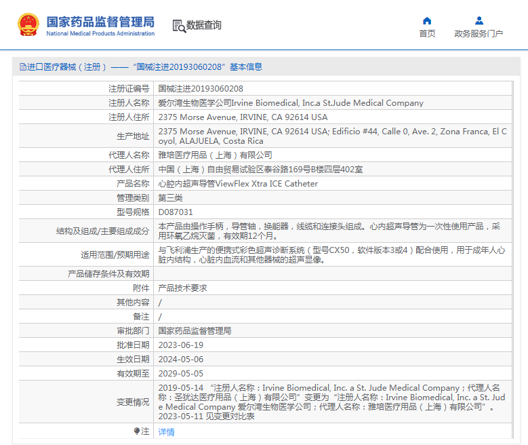Select the 生产地址 row label
528x445 pixels.
click(133, 136)
